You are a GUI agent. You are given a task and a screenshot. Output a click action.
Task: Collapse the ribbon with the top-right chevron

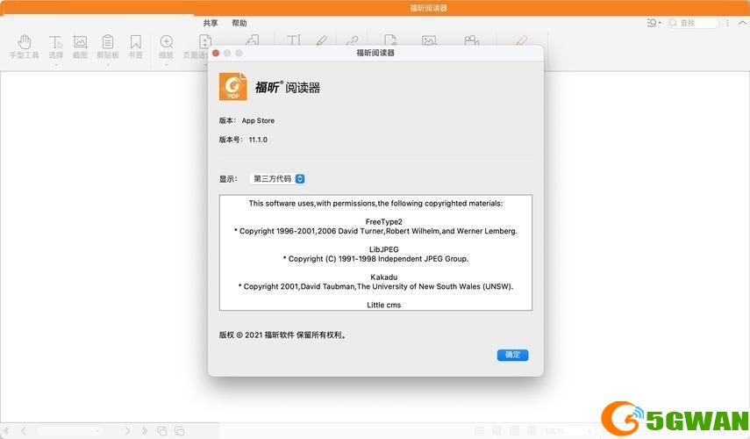coord(742,23)
